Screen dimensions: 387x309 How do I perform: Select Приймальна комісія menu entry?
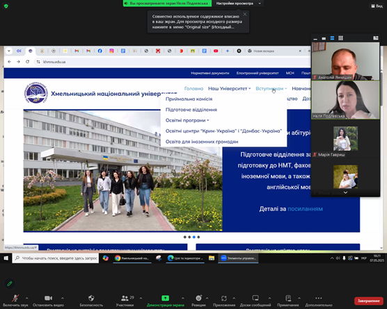[x=189, y=99]
